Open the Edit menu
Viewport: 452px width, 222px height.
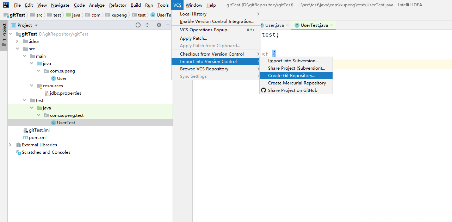[x=29, y=5]
